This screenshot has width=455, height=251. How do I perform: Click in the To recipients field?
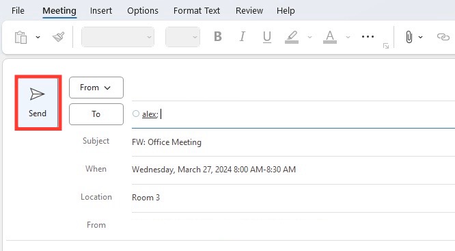click(x=293, y=114)
